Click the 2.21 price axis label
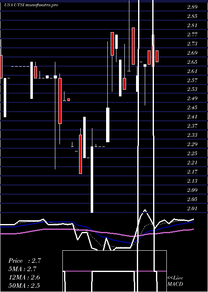Viewport: 208px width, 292px height. (x=192, y=163)
